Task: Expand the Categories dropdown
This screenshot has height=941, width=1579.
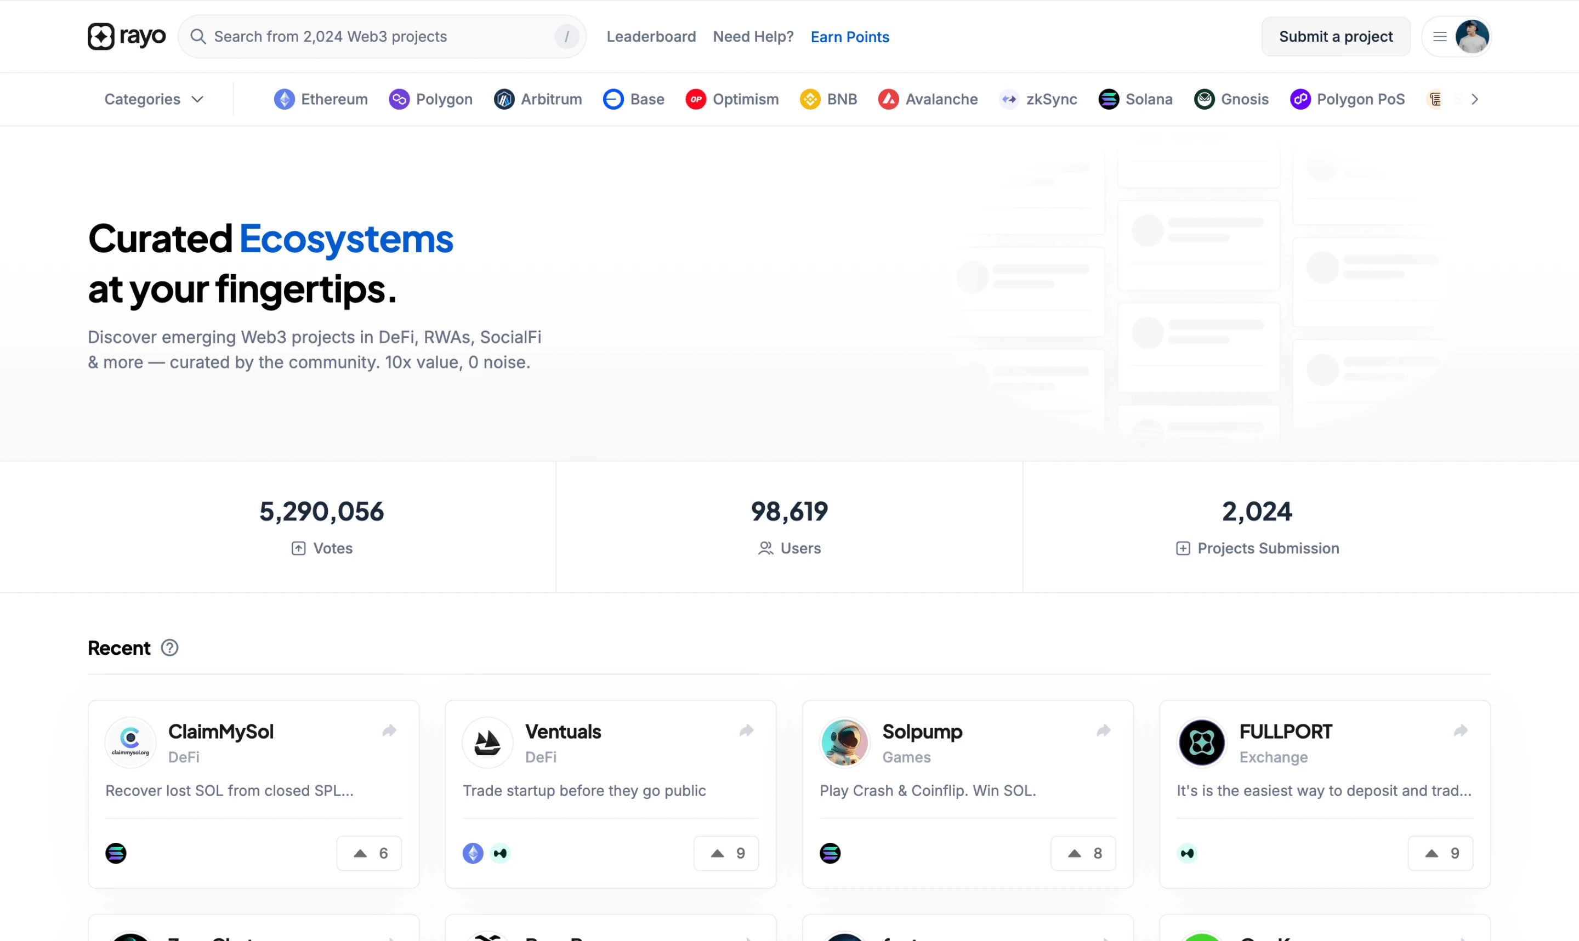Action: pos(154,99)
